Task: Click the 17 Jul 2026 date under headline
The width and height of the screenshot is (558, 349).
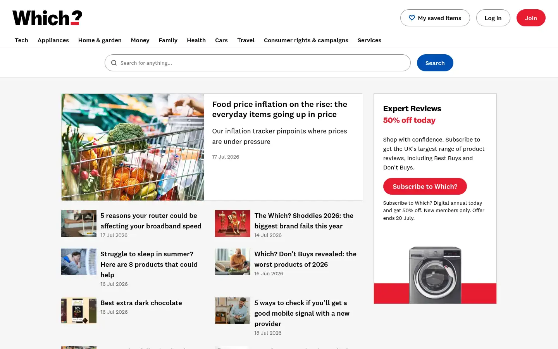Action: coord(226,157)
